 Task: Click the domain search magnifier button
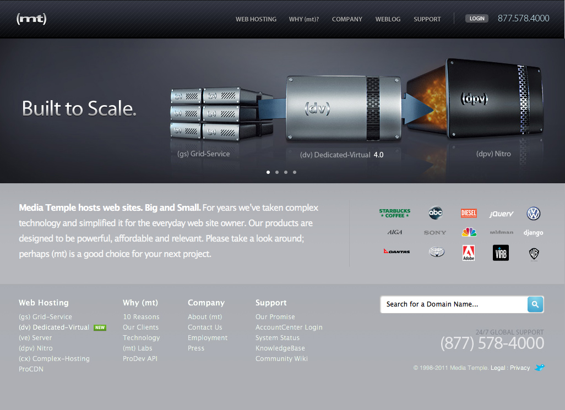click(x=535, y=304)
